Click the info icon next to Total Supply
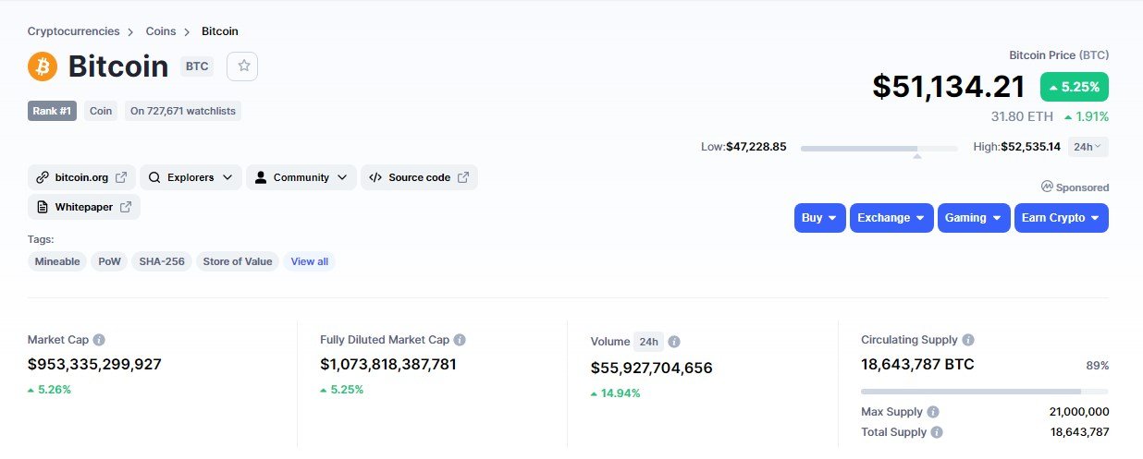The width and height of the screenshot is (1143, 459). 937,432
